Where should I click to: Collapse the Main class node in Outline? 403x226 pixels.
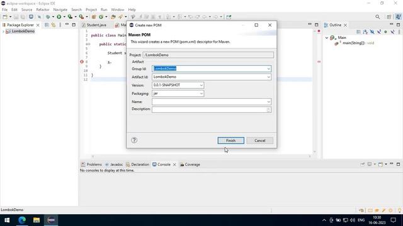pyautogui.click(x=327, y=38)
